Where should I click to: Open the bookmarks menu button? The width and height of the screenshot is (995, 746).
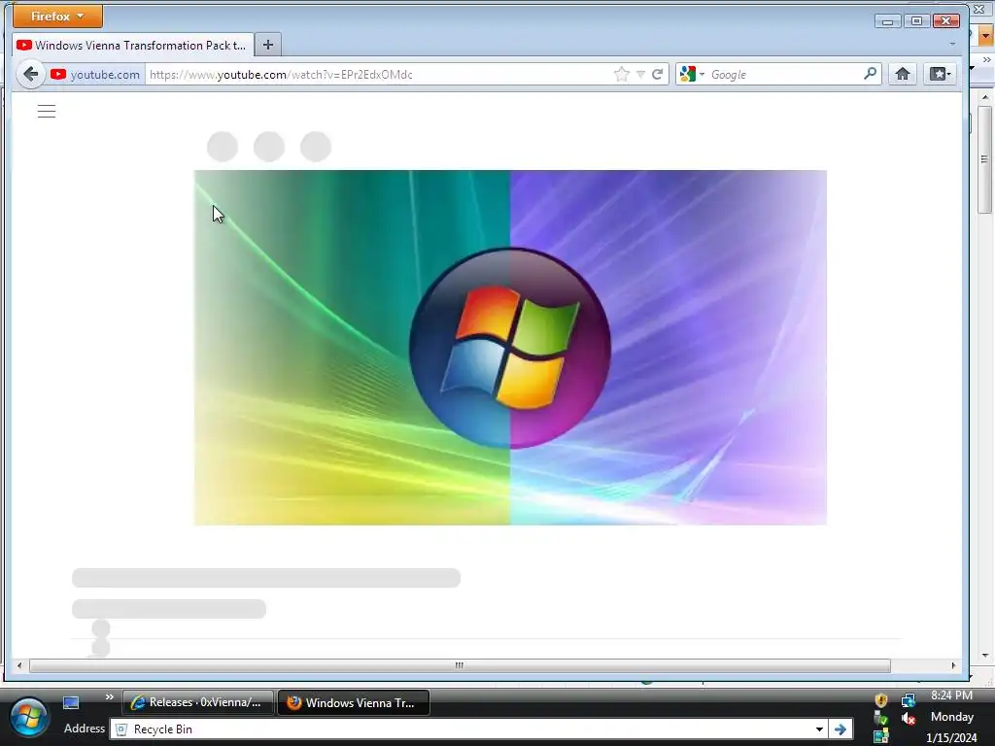[x=940, y=74]
